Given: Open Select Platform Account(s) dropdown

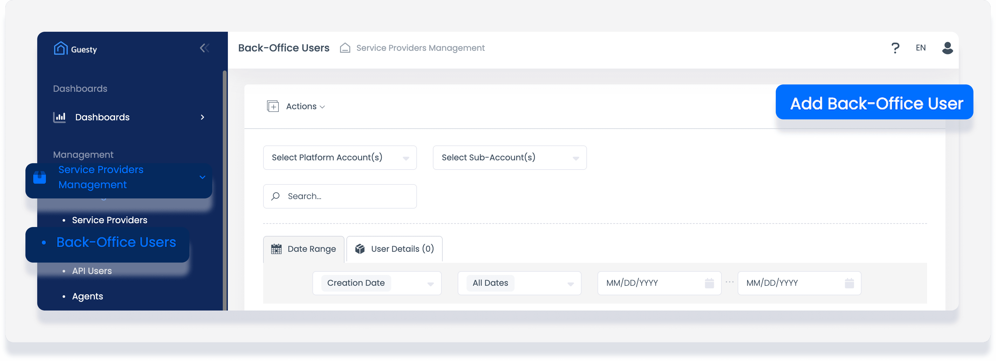Looking at the screenshot, I should (x=339, y=157).
